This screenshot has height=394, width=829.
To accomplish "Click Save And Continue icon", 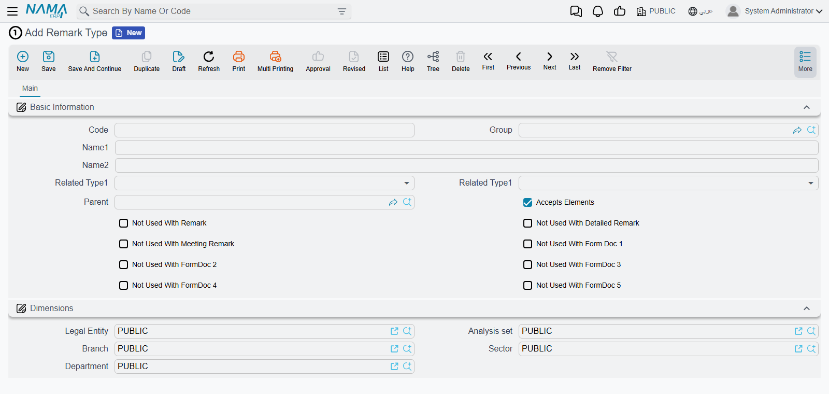I will [95, 57].
